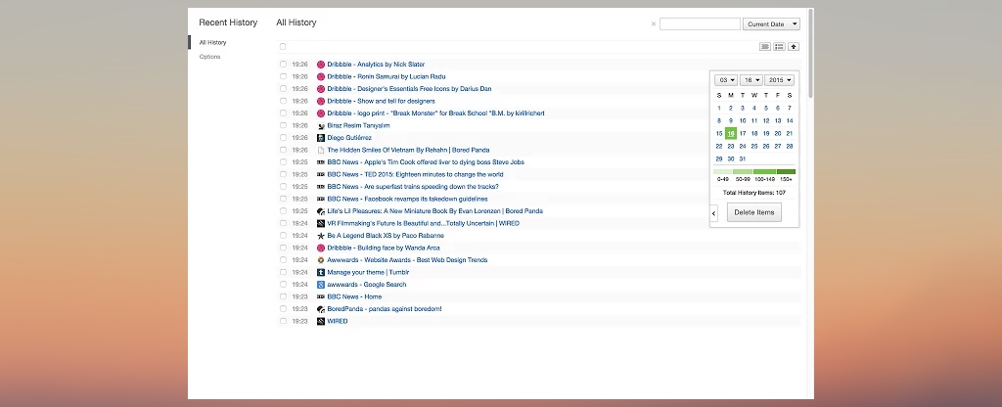
Task: Collapse the calendar panel with the left chevron
Action: pos(713,212)
